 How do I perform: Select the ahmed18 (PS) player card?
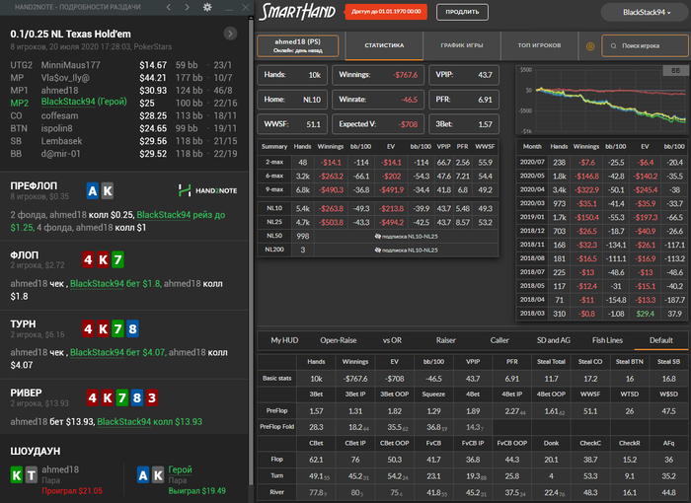(298, 45)
